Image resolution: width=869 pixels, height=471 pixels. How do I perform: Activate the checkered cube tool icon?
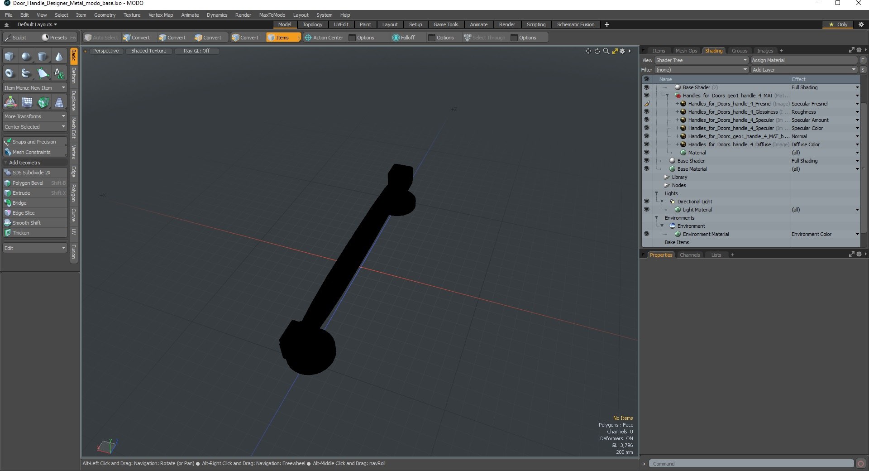tap(43, 102)
